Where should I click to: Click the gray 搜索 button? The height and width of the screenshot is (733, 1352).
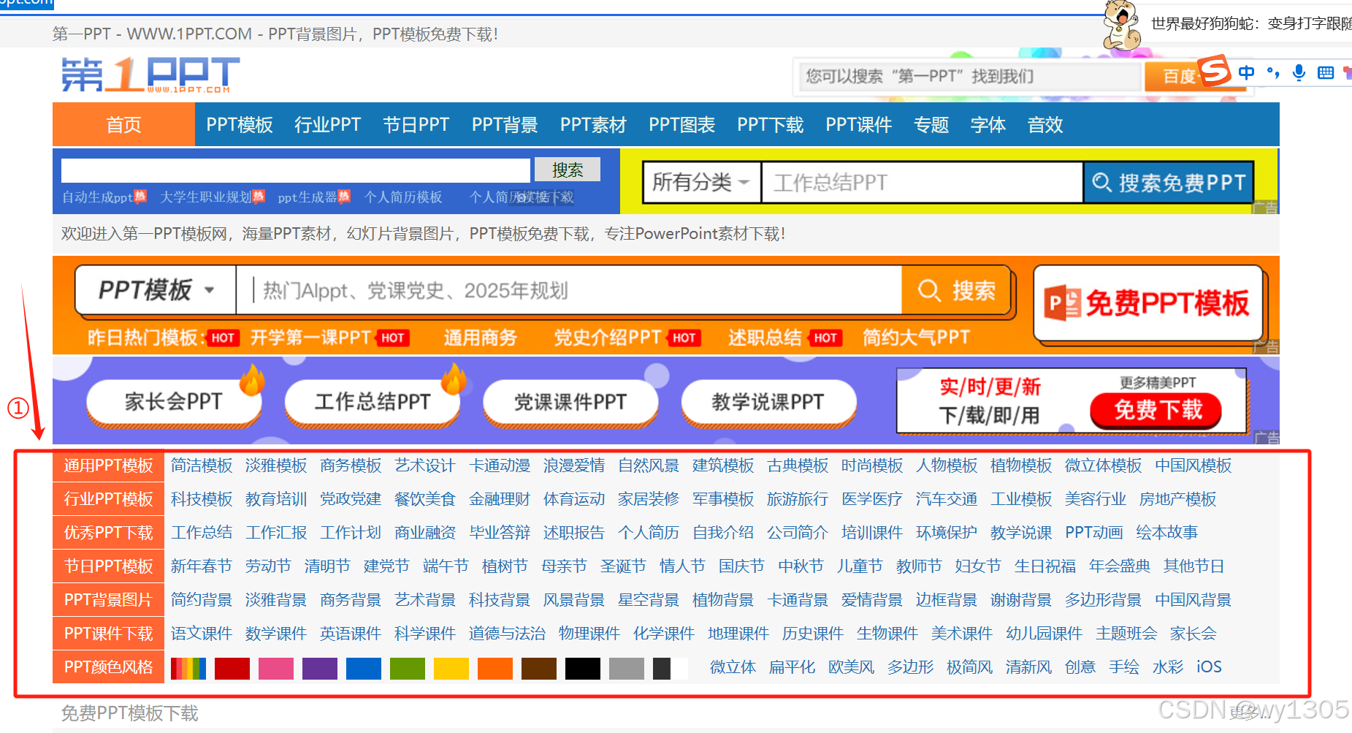pos(568,170)
